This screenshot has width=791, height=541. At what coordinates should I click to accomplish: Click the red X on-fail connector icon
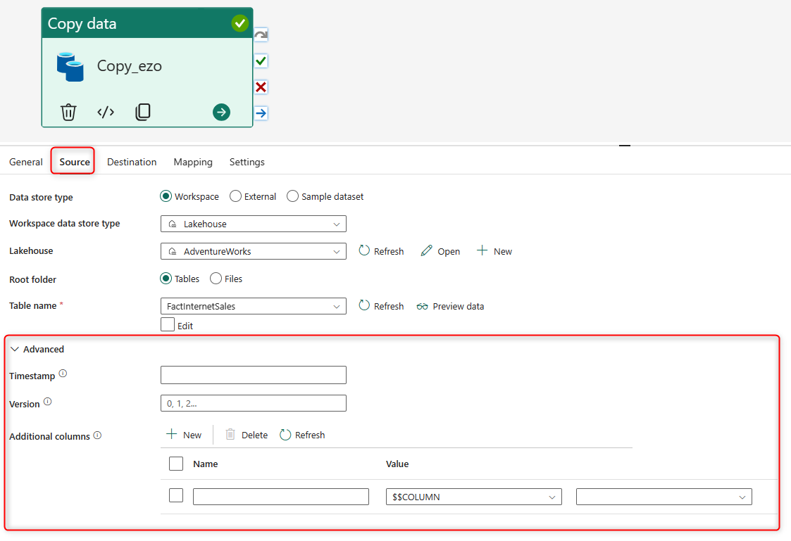tap(261, 87)
